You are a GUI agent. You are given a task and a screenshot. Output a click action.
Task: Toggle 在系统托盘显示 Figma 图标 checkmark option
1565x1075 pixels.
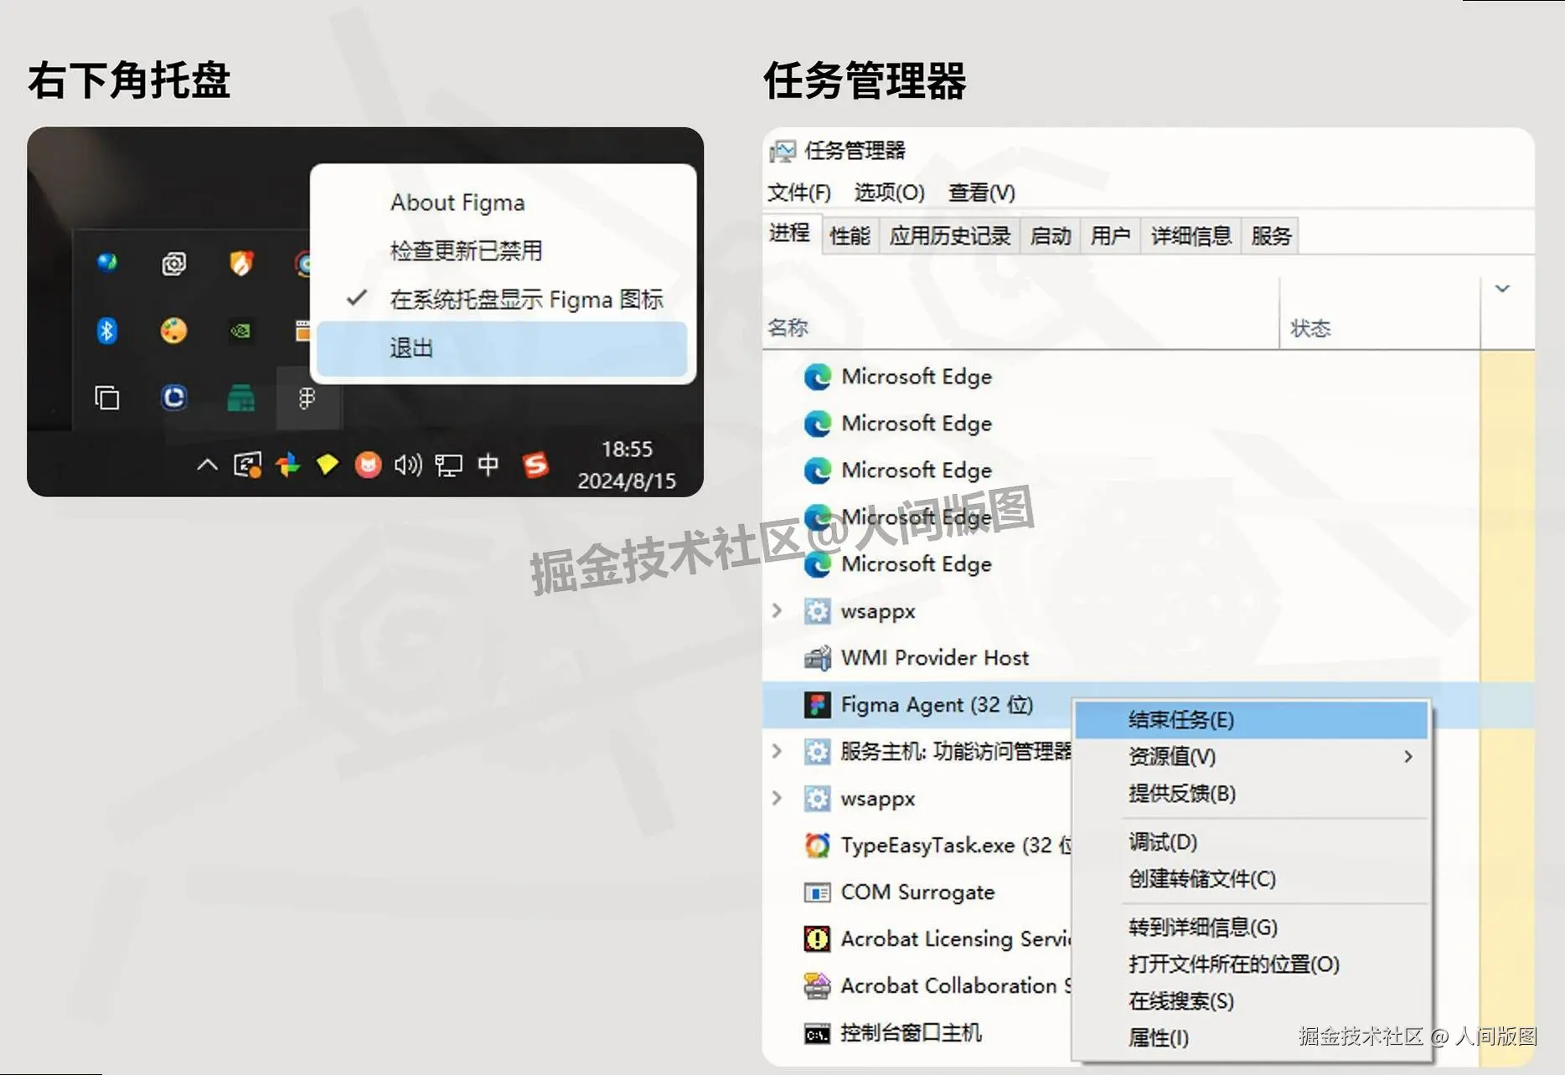pos(503,299)
